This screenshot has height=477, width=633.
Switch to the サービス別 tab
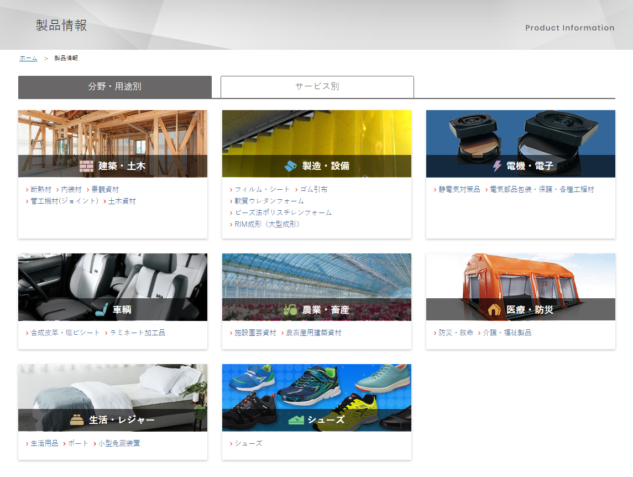pos(317,87)
